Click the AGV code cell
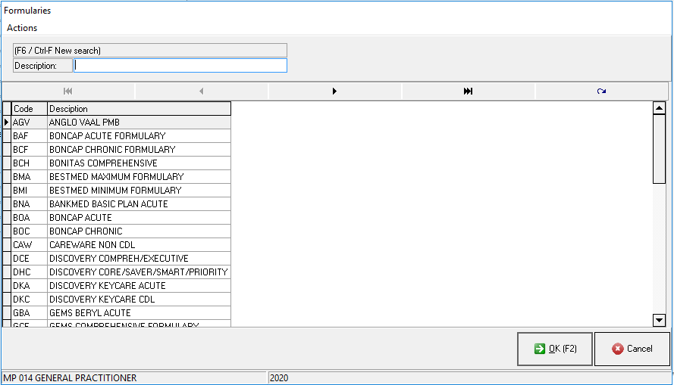The image size is (674, 385). (x=30, y=123)
